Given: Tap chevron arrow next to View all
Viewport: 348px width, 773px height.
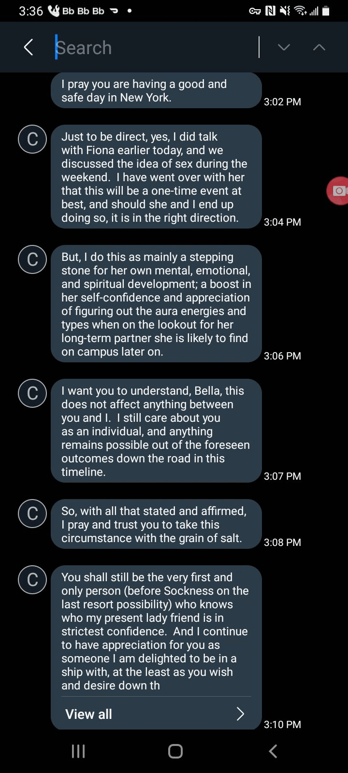Looking at the screenshot, I should click(x=240, y=714).
